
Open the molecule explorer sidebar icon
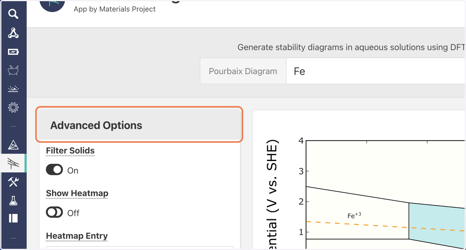pyautogui.click(x=13, y=33)
